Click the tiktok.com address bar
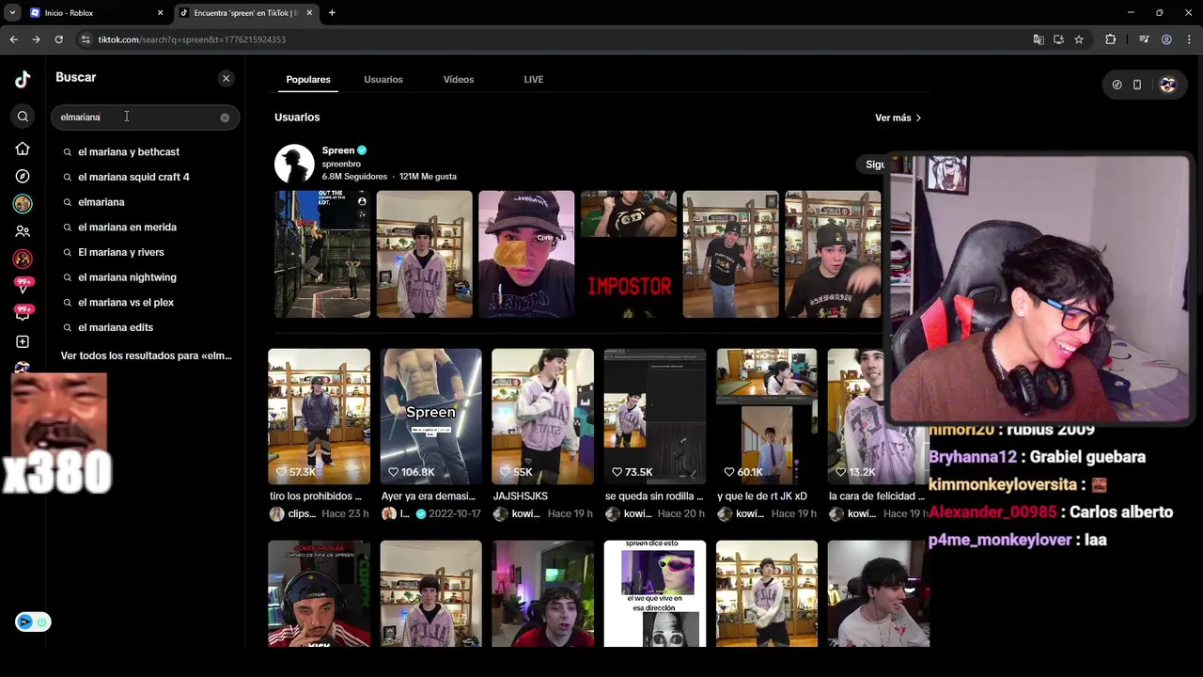Viewport: 1203px width, 677px height. click(555, 39)
